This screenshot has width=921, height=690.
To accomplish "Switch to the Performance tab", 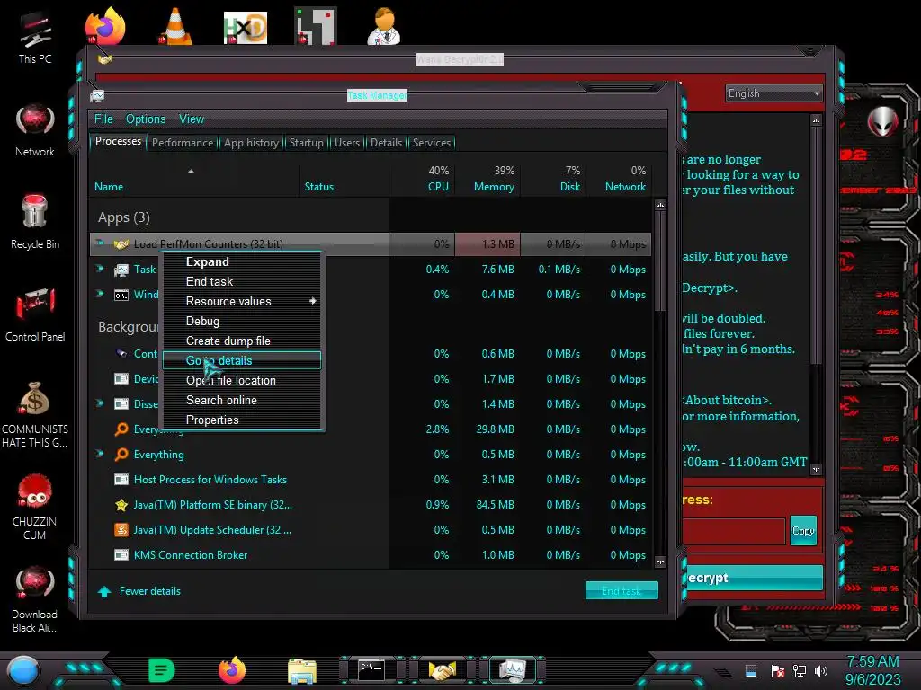I will pos(183,143).
